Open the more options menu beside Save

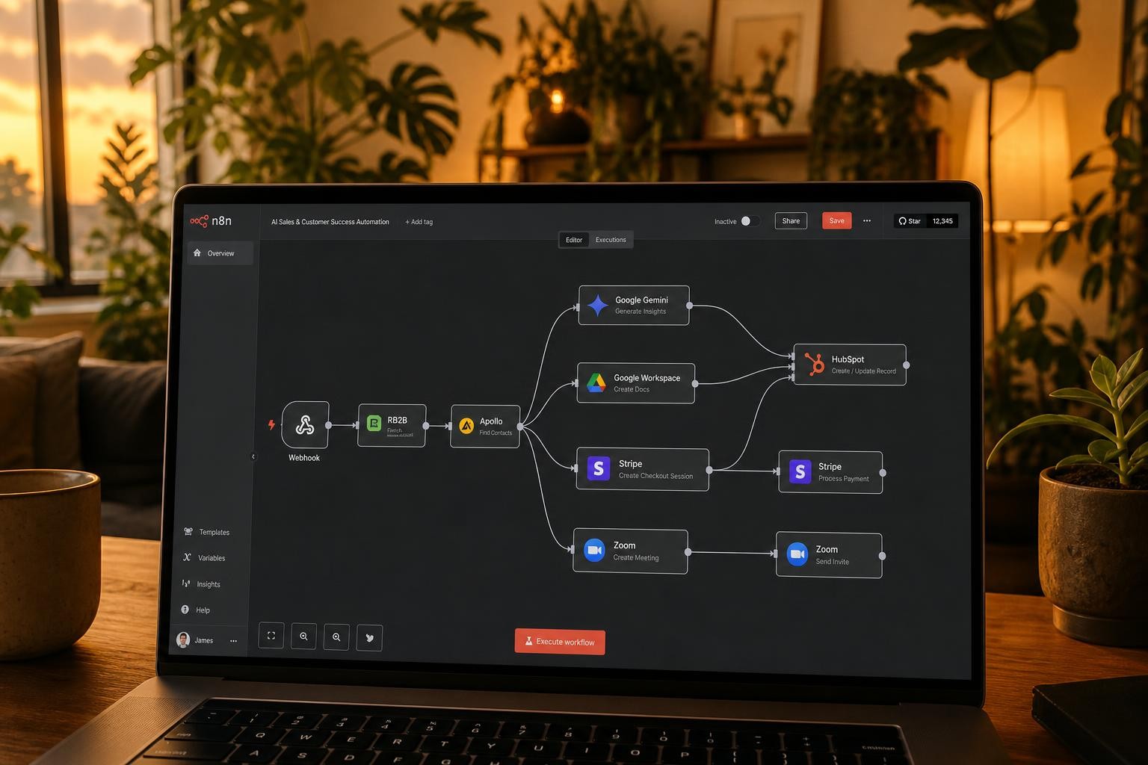[x=867, y=221]
